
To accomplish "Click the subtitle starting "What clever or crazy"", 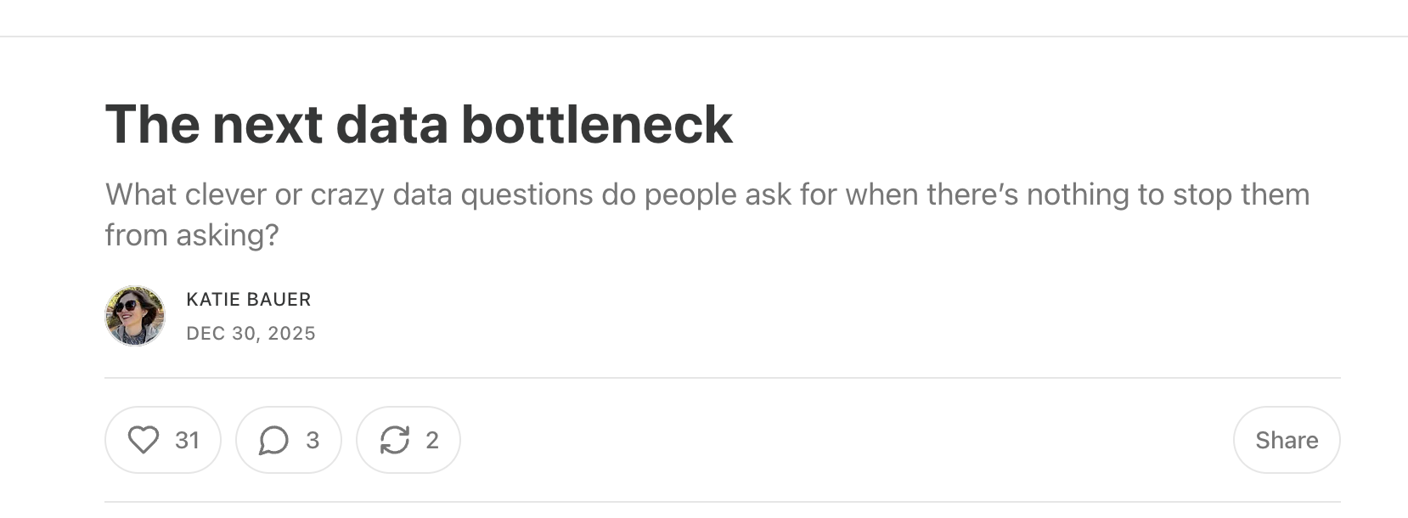I will (707, 195).
